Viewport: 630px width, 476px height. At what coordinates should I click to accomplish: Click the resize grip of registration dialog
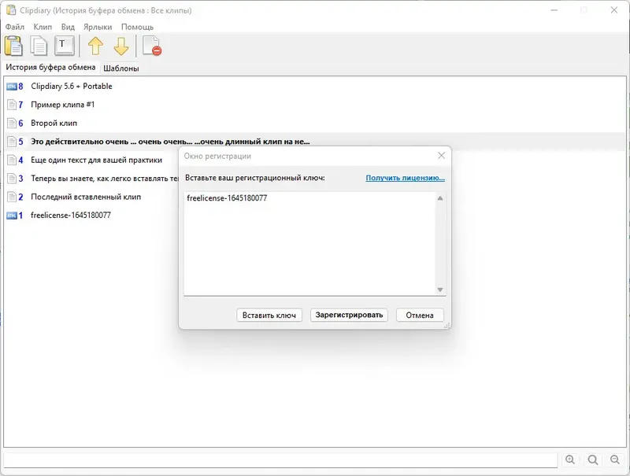[447, 326]
